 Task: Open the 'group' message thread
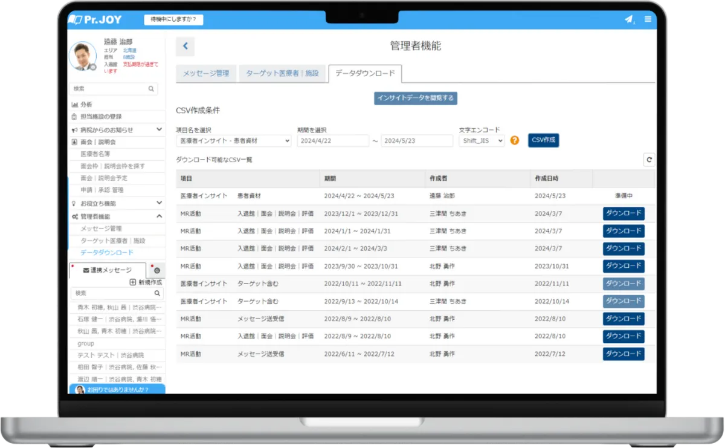(86, 343)
